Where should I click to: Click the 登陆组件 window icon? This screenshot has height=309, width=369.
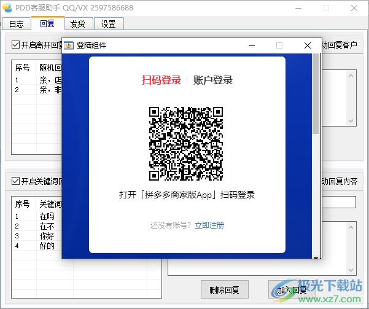pyautogui.click(x=69, y=45)
